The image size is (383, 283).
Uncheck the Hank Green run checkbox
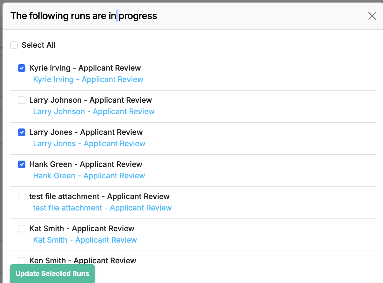(x=22, y=164)
